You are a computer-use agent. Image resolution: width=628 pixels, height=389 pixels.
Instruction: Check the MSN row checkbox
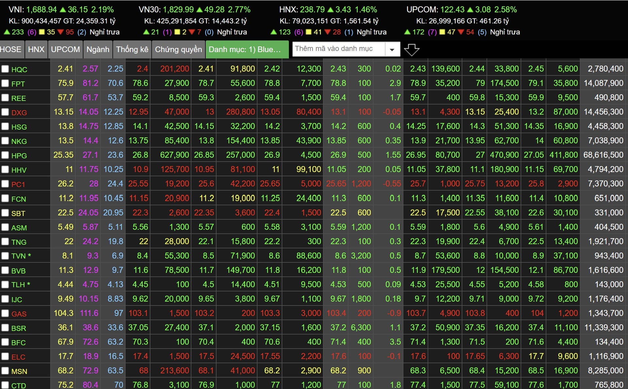[x=5, y=371]
